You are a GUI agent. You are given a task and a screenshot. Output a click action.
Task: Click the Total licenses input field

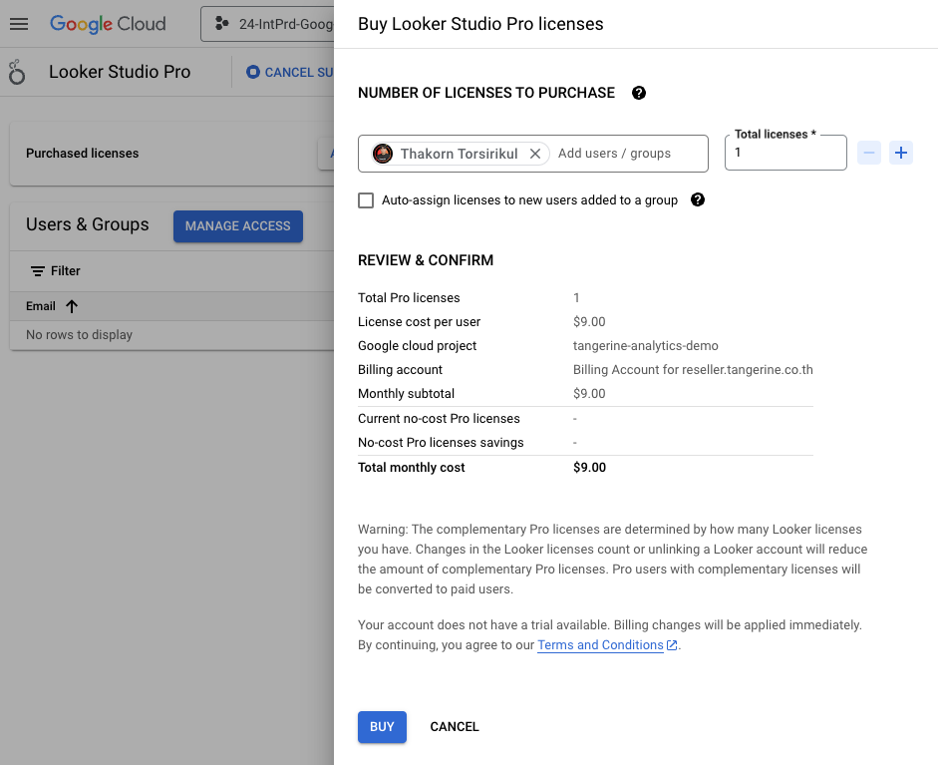785,153
